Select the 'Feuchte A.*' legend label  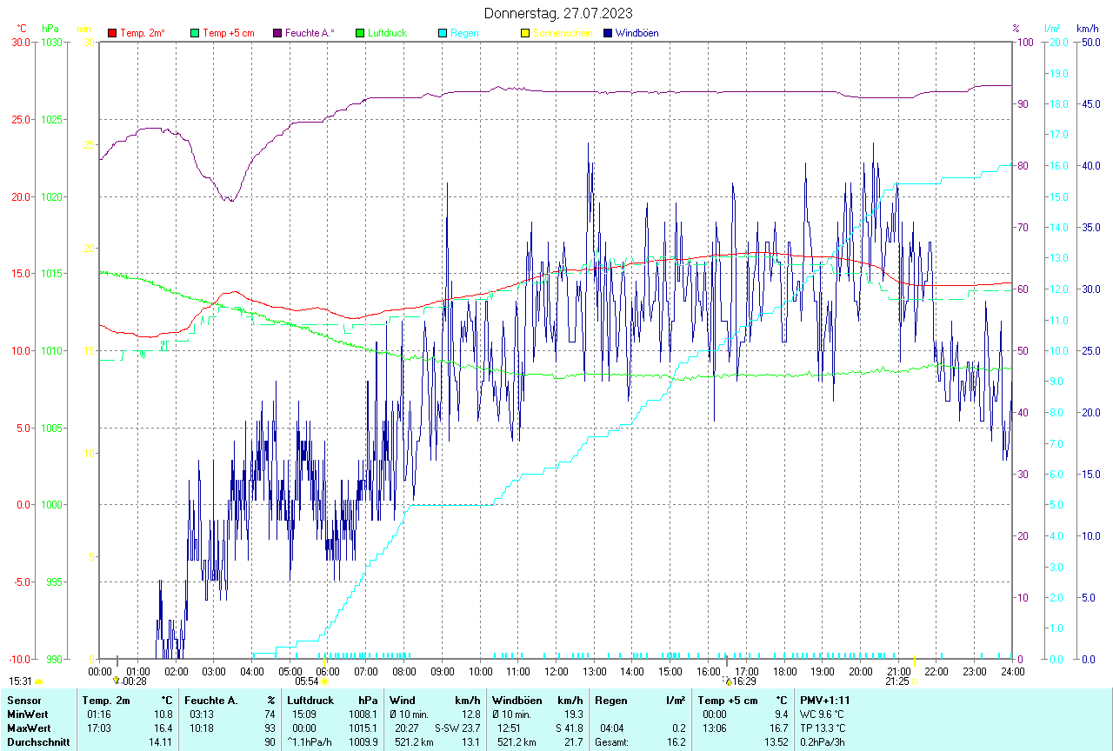point(310,33)
